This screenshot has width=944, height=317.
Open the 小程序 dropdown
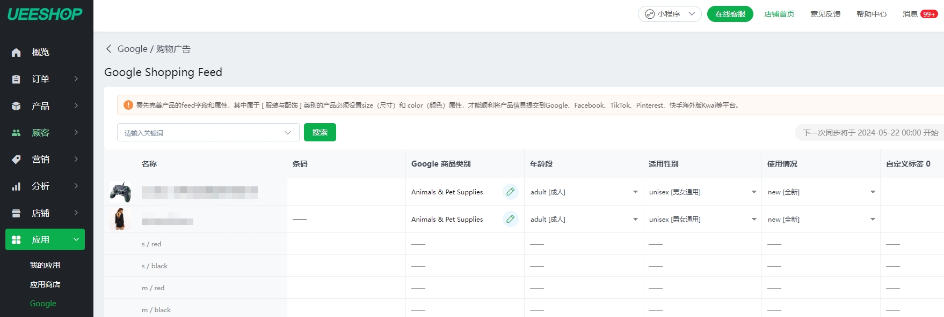670,14
